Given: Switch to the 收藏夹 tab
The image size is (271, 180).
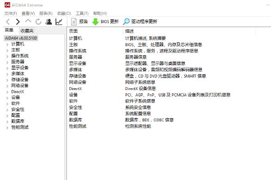Looking at the screenshot, I should point(27,30).
